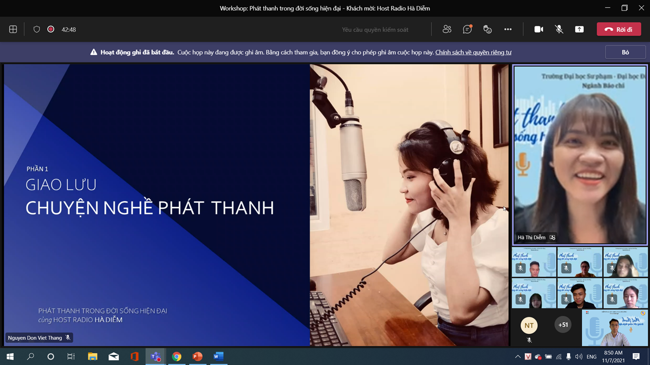Expand the +51 more participants
Image resolution: width=650 pixels, height=365 pixels.
[x=563, y=325]
